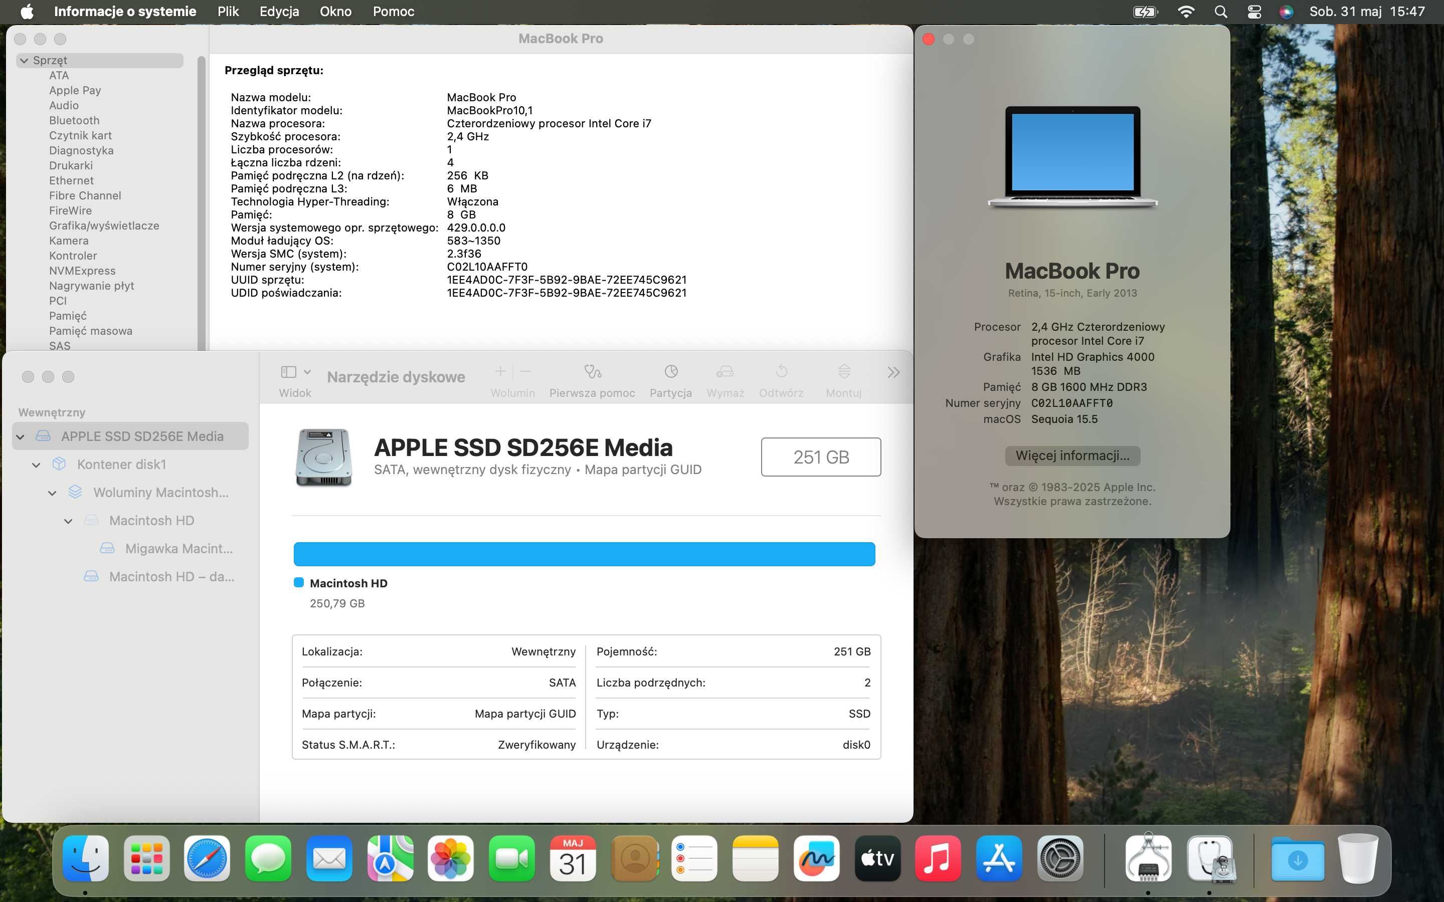The image size is (1444, 902).
Task: Open Freeform from the Dock
Action: coord(816,858)
